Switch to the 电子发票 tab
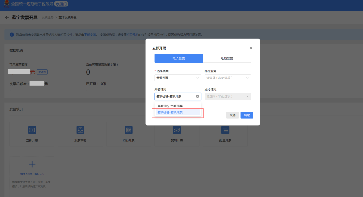The width and height of the screenshot is (363, 197). click(x=178, y=58)
